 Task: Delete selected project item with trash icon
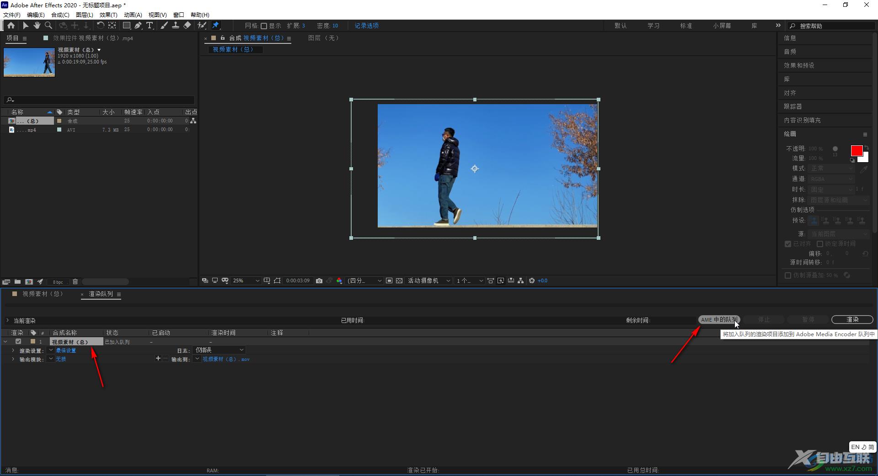(x=75, y=282)
